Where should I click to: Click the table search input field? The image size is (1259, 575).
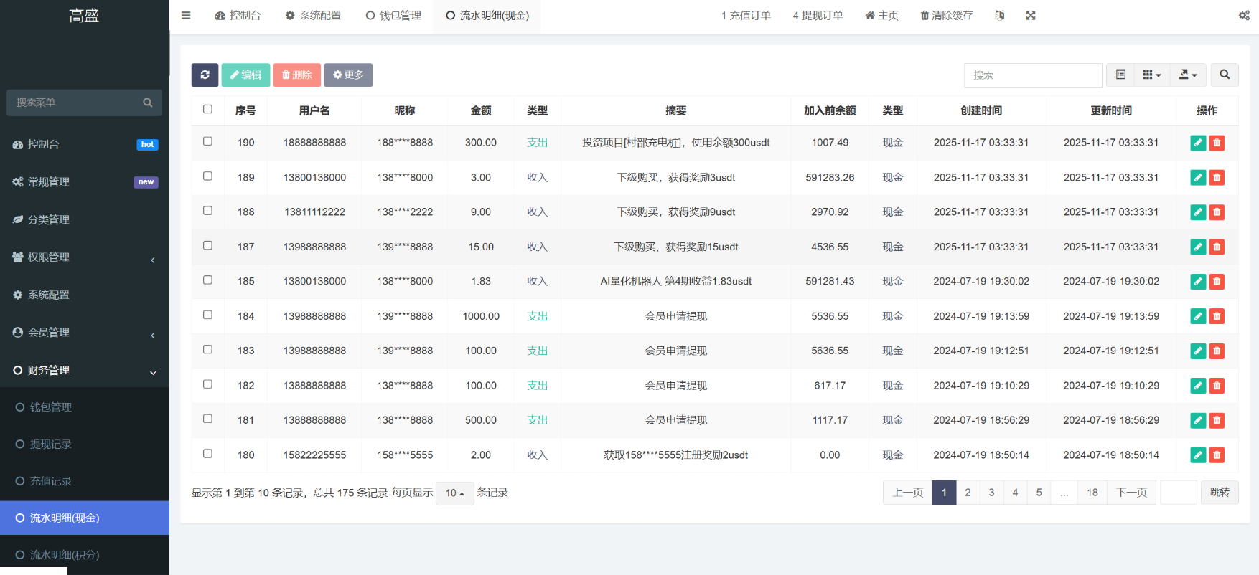click(1032, 75)
